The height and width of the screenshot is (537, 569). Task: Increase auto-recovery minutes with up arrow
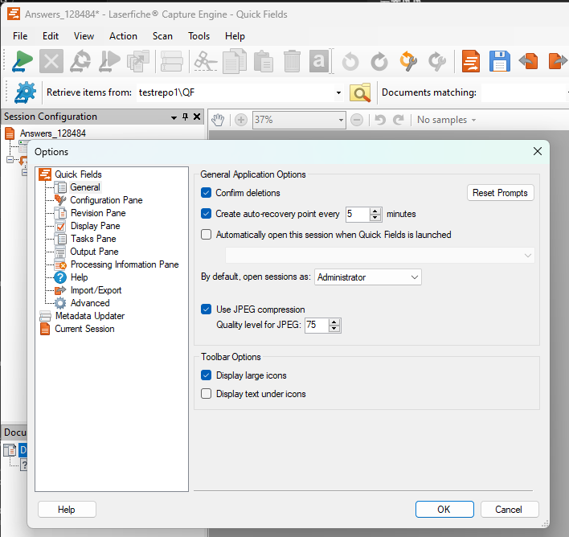tap(375, 211)
